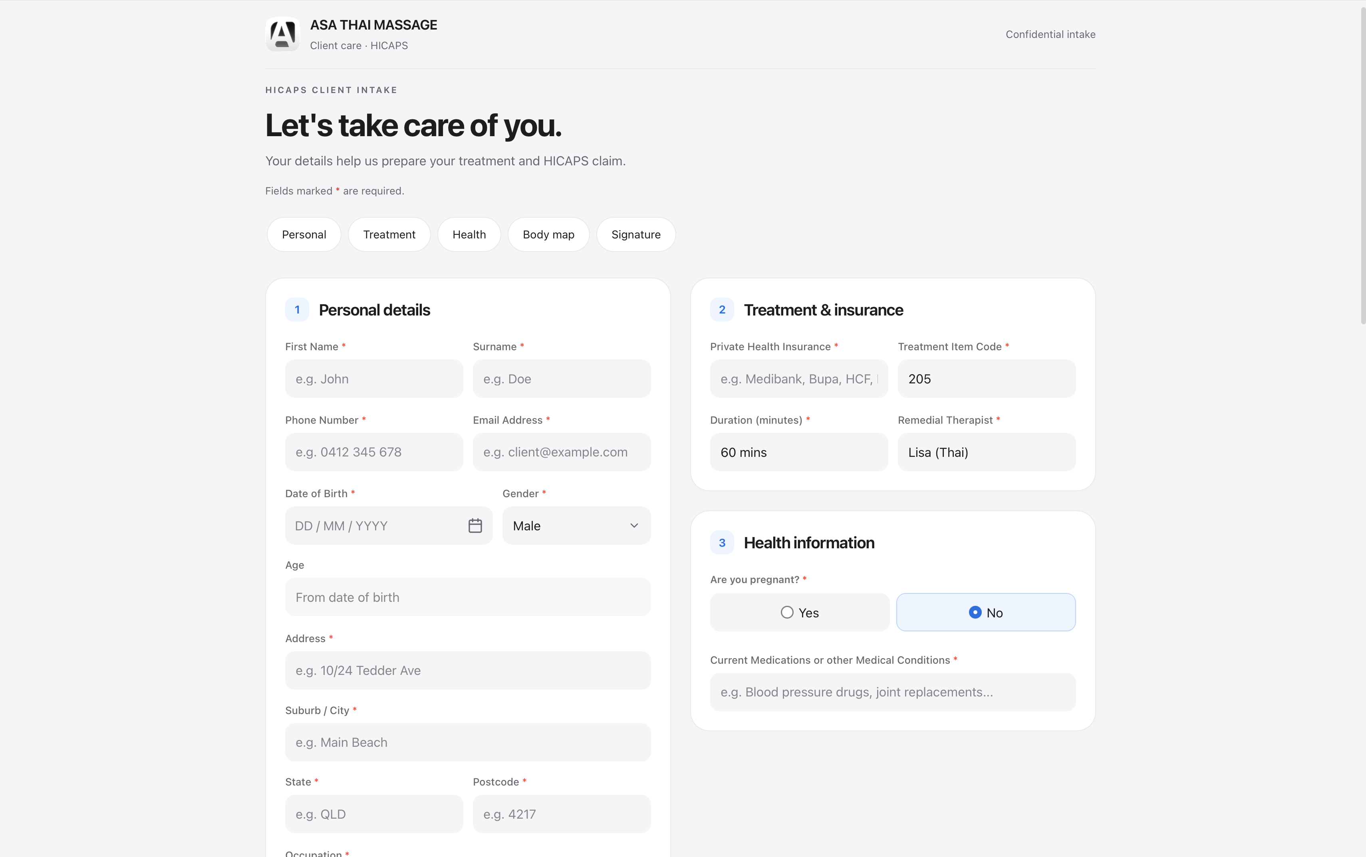Focus the First Name input field
The width and height of the screenshot is (1366, 857).
point(374,379)
